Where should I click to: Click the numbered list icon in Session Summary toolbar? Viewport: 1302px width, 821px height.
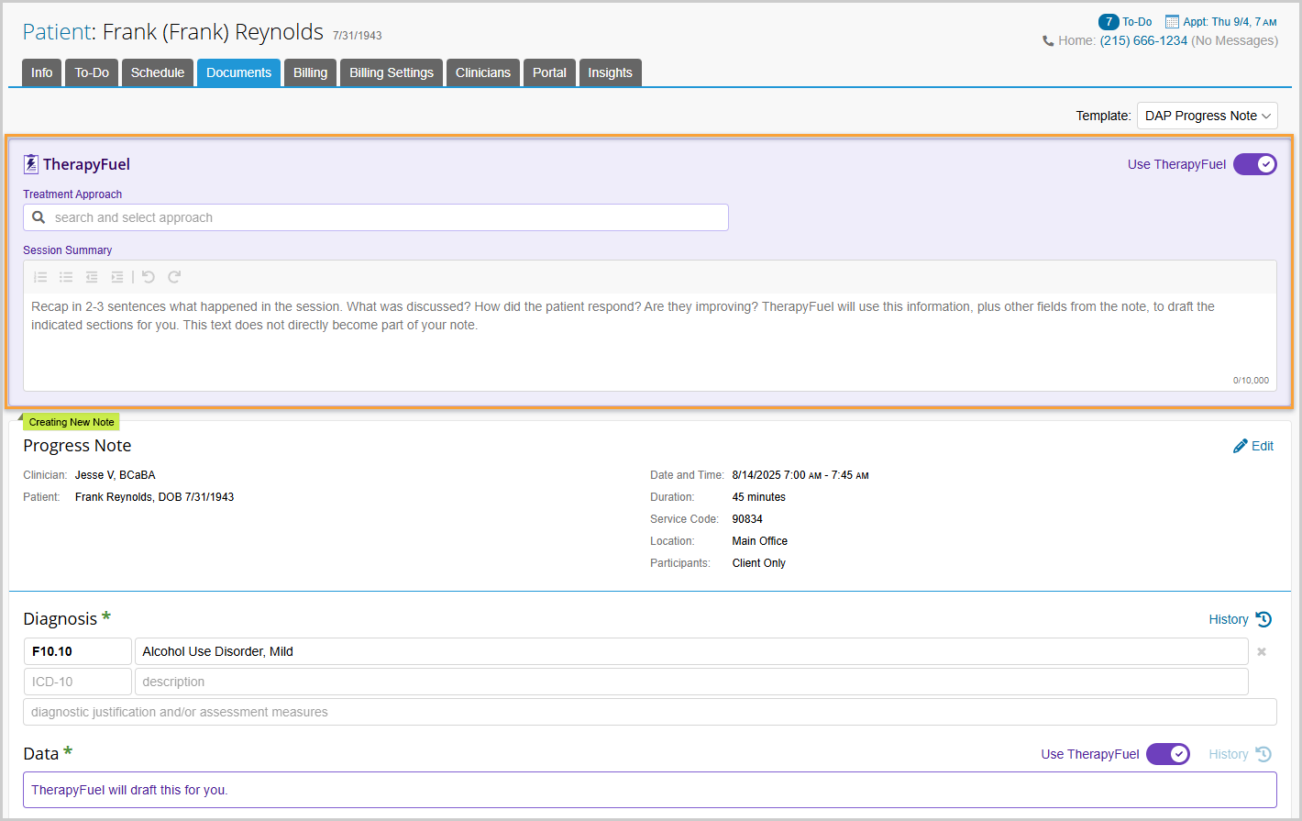(x=40, y=277)
